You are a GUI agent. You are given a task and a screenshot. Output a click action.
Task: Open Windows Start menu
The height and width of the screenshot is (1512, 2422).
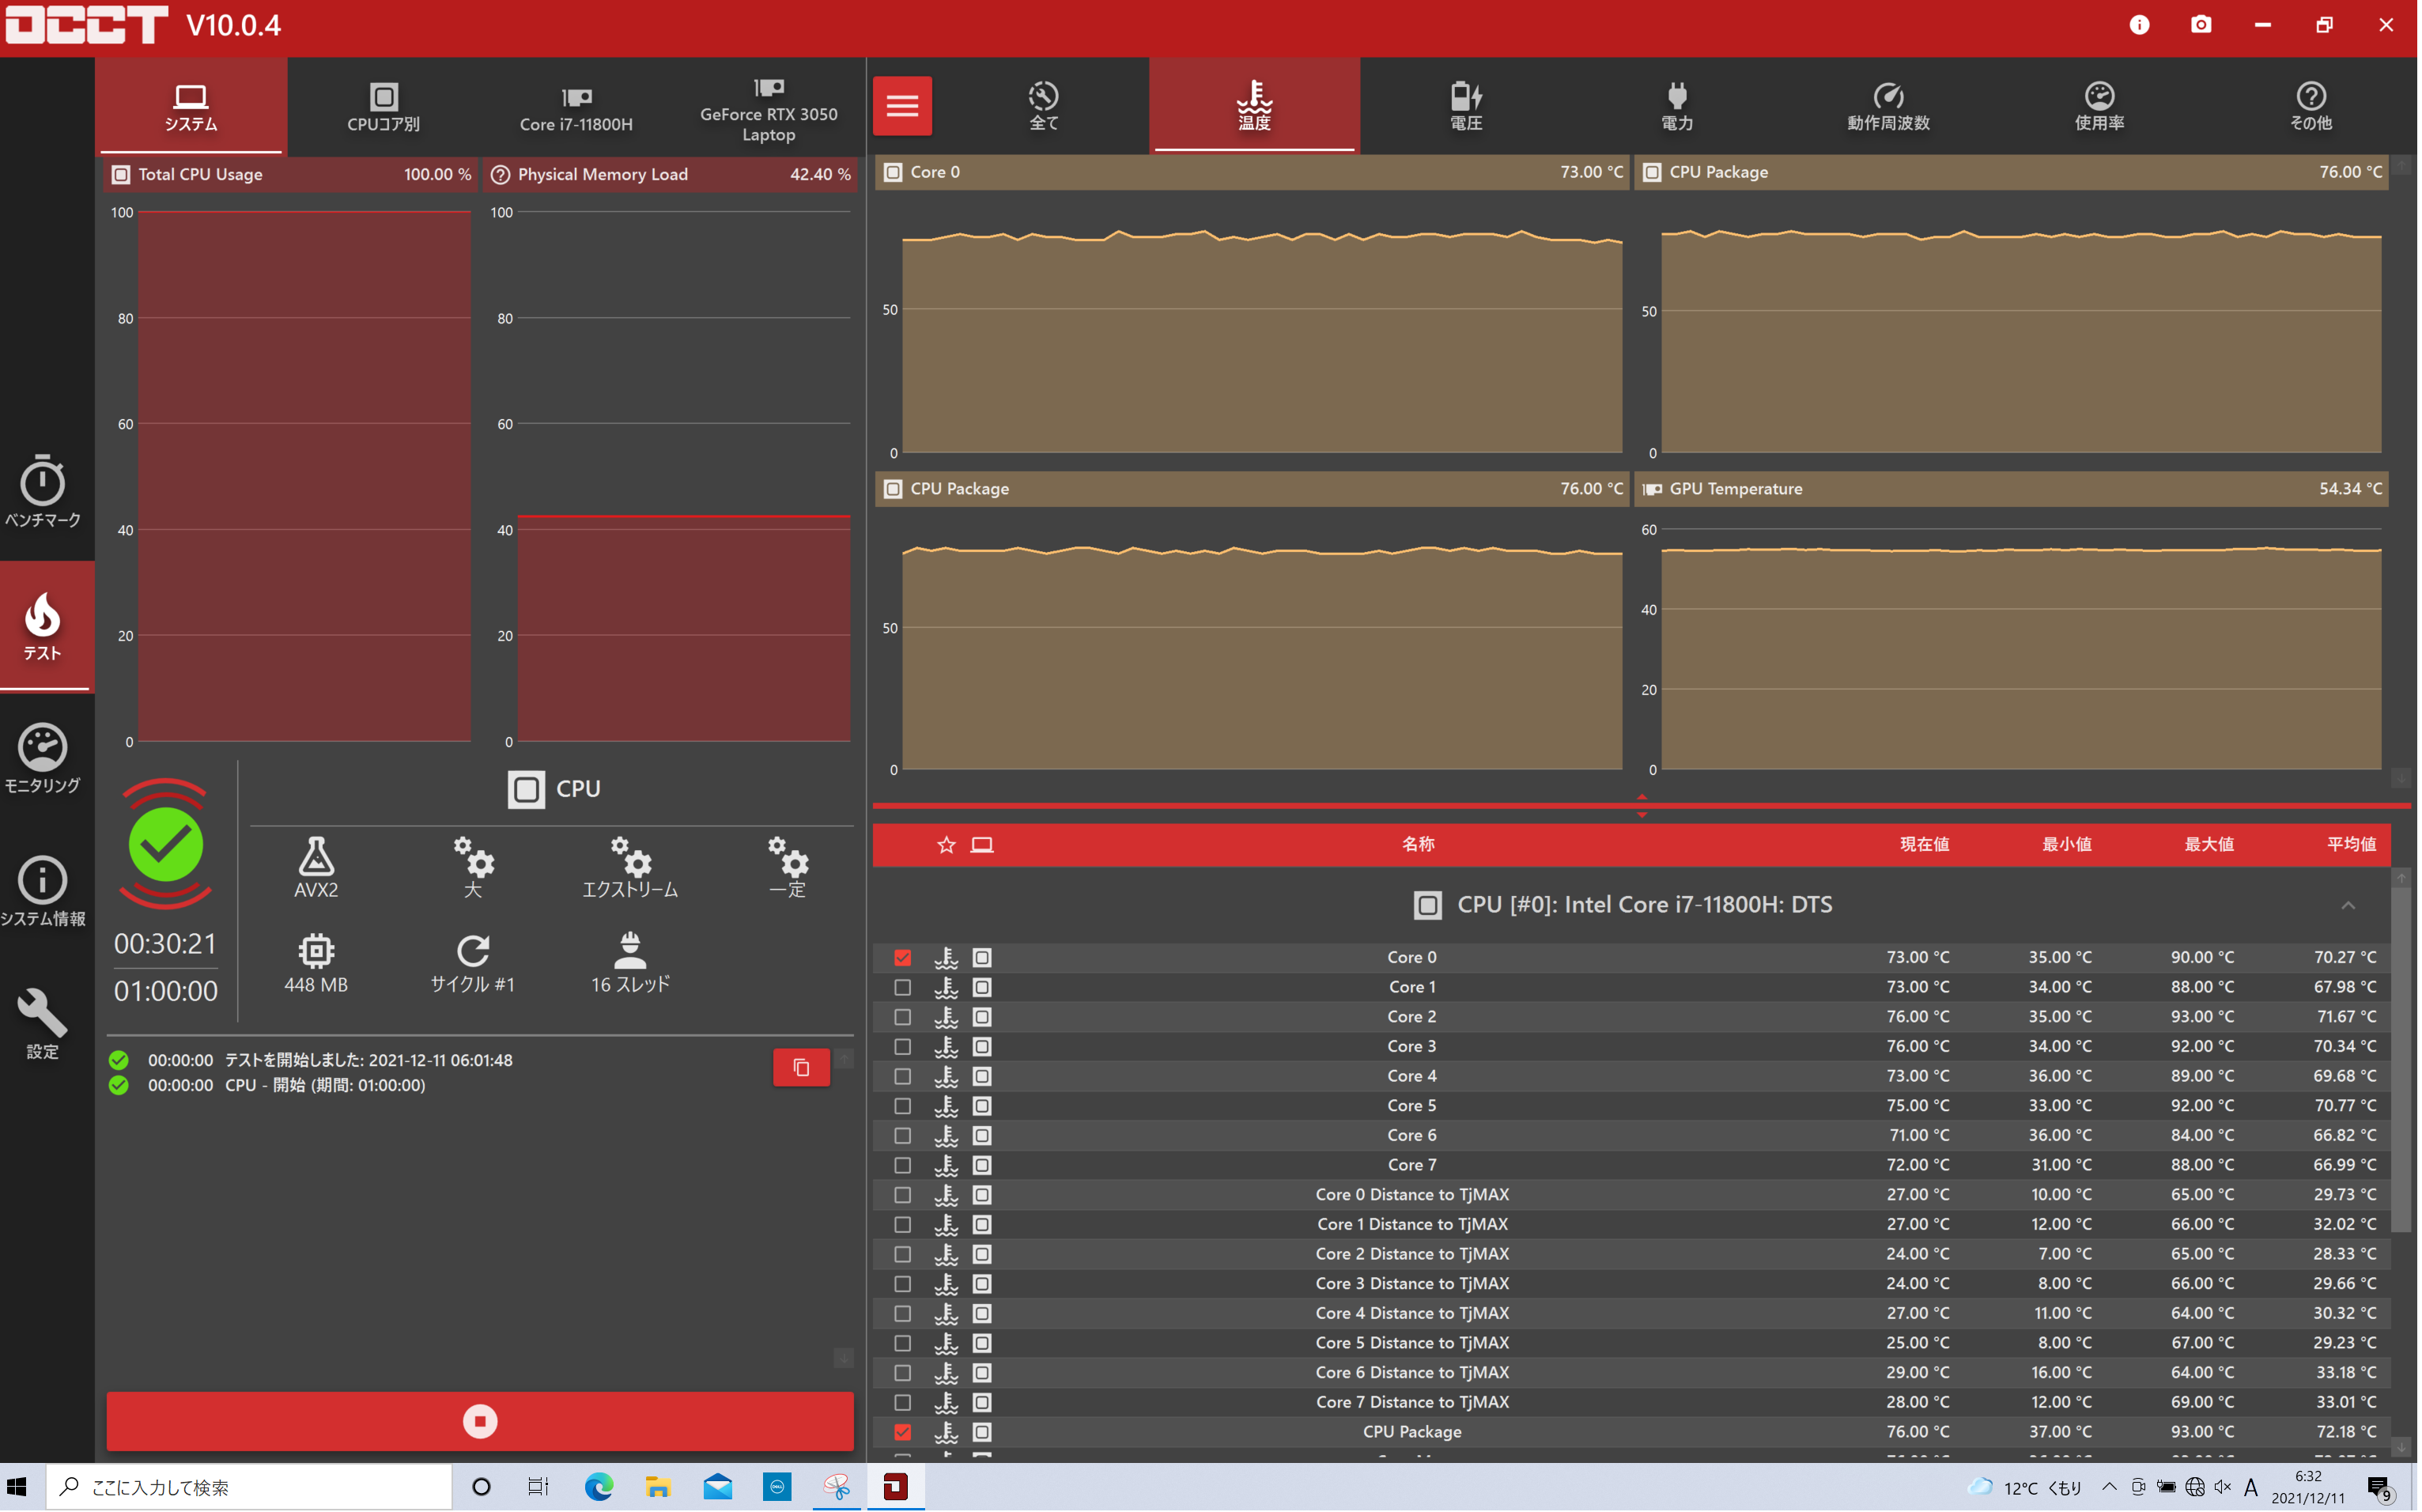(x=17, y=1487)
